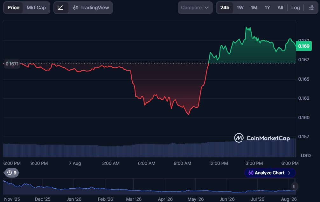320x202 pixels.
Task: Select the Price tab
Action: 13,8
